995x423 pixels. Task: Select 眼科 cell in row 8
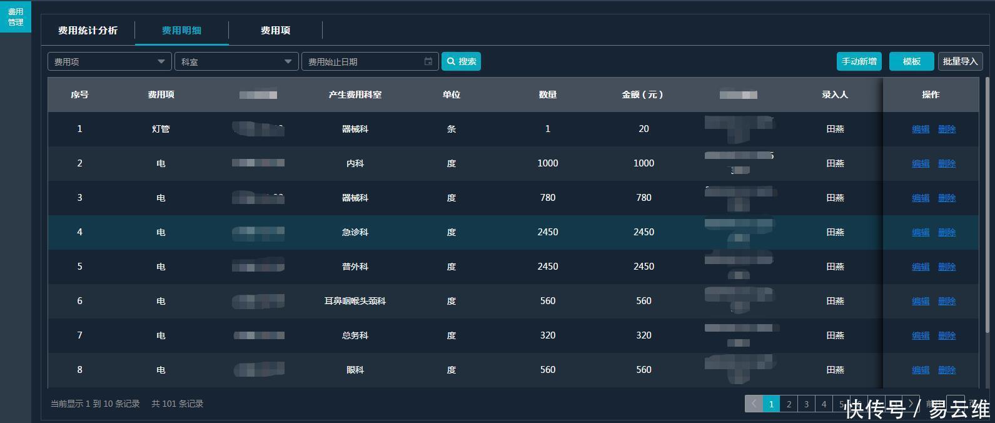355,370
